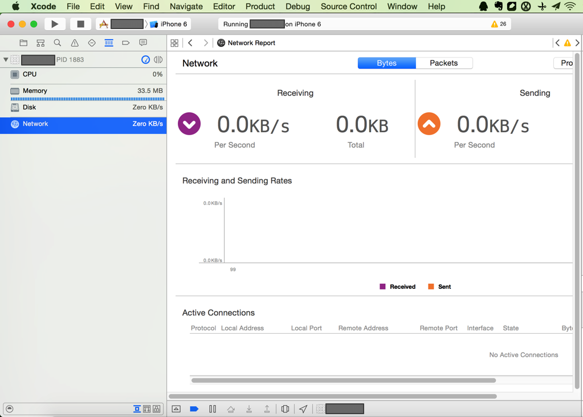This screenshot has height=417, width=583.
Task: Sort by the Remote Port column
Action: [439, 328]
